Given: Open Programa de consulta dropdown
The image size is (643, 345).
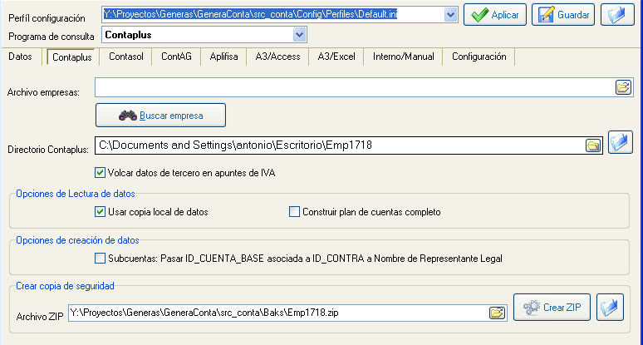Looking at the screenshot, I should (299, 35).
